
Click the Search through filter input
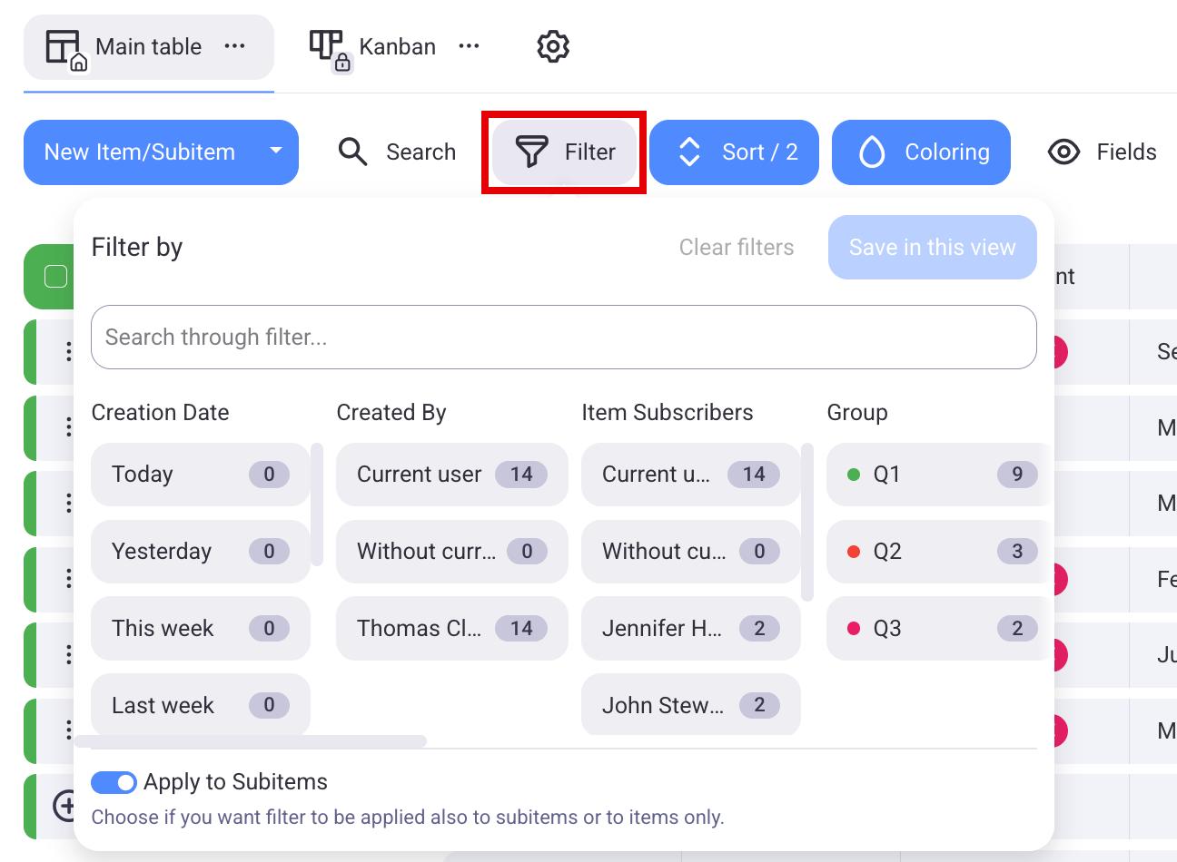click(563, 338)
